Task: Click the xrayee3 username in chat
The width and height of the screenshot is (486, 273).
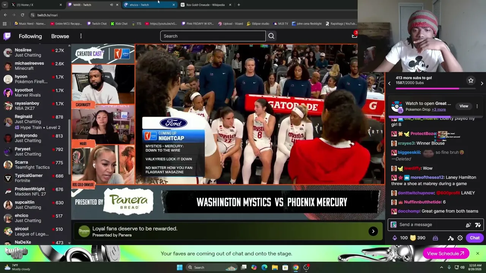Action: coord(406,143)
